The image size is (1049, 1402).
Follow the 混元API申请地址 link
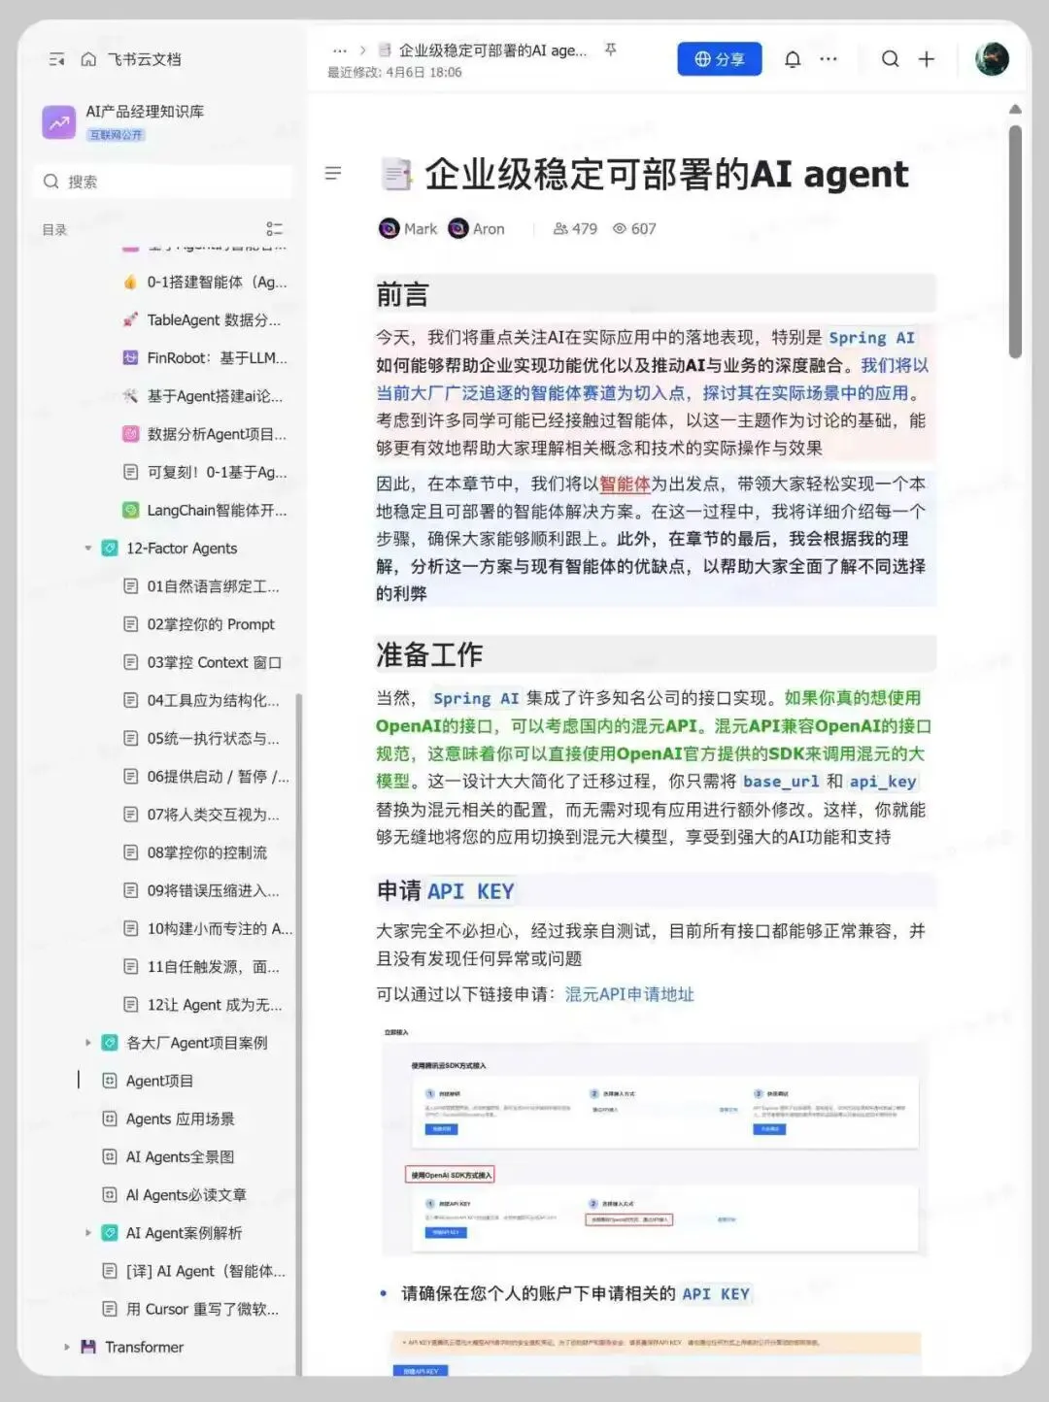(x=629, y=994)
